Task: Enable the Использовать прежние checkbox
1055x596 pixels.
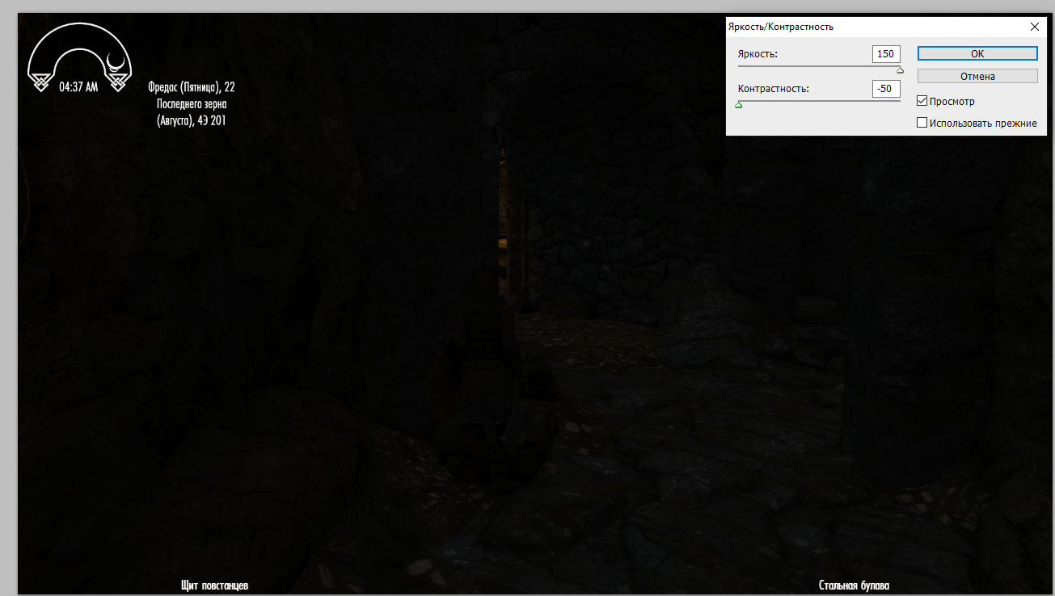Action: [922, 124]
